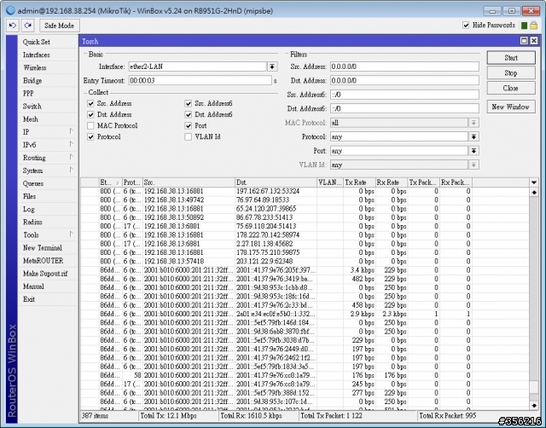Open the Log menu item
546x428 pixels.
[x=48, y=209]
